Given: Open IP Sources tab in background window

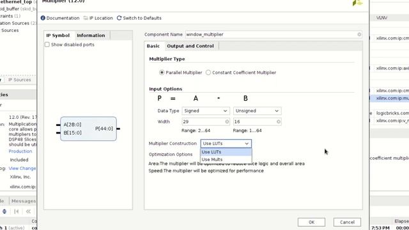Looking at the screenshot, I should (20, 80).
